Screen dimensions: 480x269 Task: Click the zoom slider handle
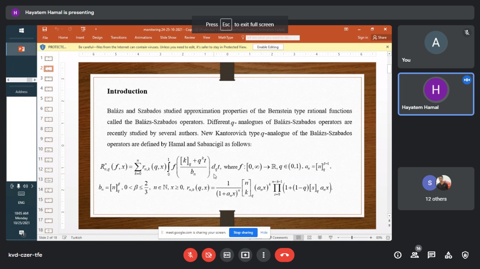pyautogui.click(x=352, y=238)
